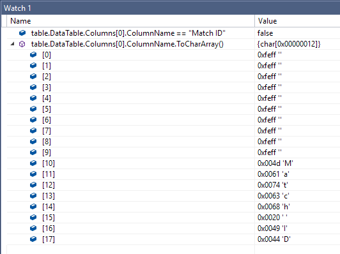Select the value 0x0044 'D'
340x254 pixels.
click(x=274, y=239)
